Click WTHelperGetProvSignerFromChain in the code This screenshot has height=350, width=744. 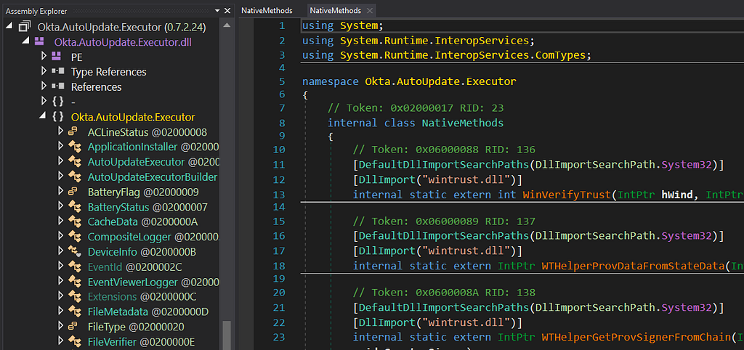coord(636,337)
